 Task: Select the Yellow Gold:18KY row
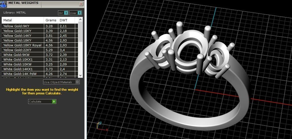[x=40, y=40]
